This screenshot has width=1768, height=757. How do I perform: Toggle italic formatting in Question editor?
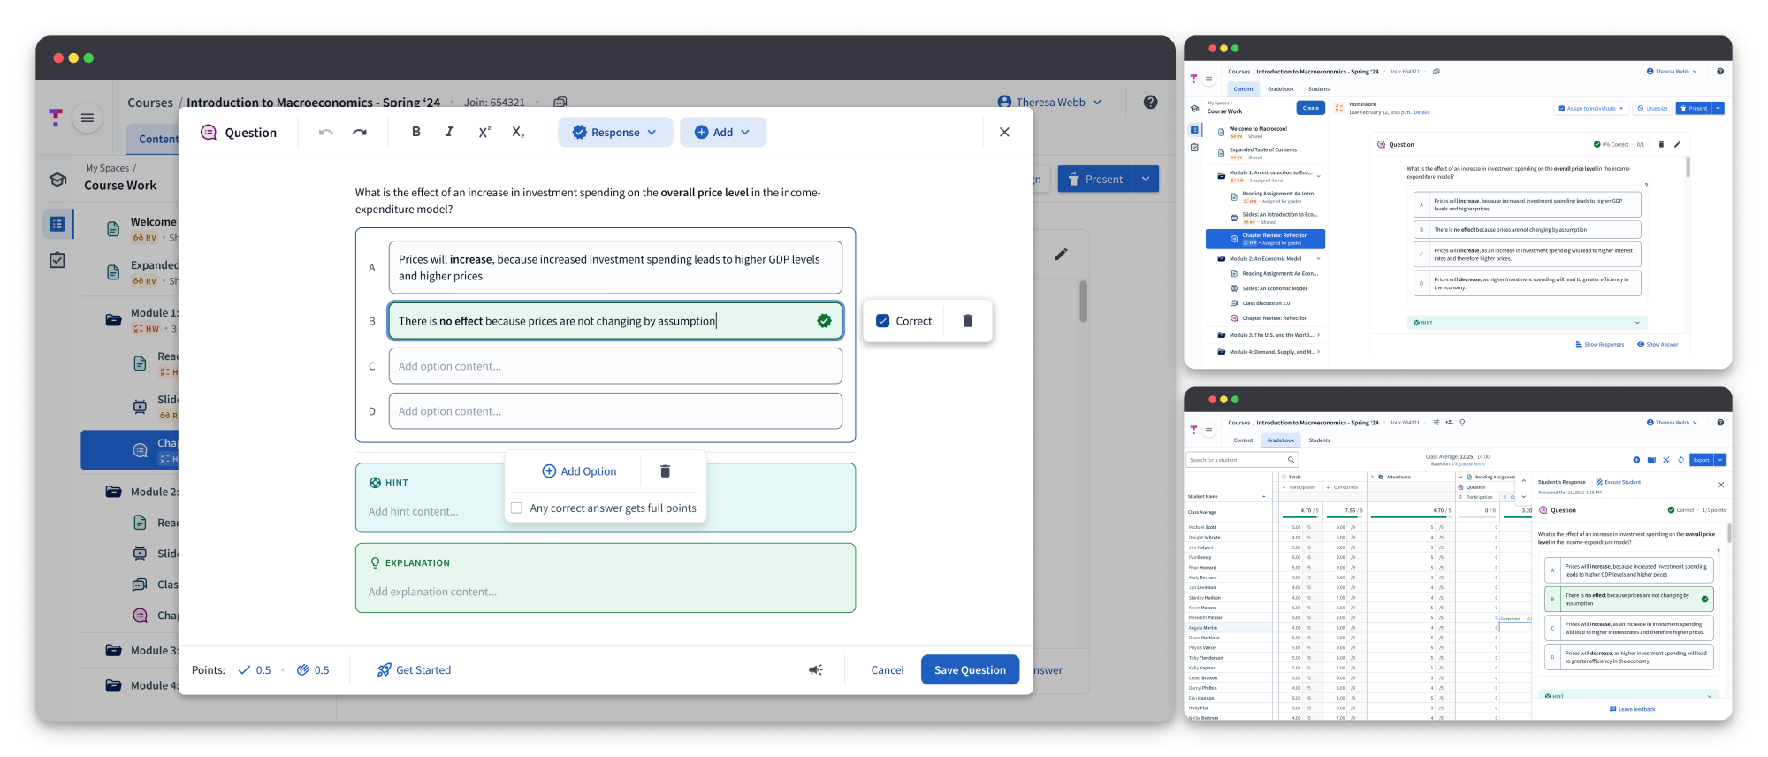[449, 132]
